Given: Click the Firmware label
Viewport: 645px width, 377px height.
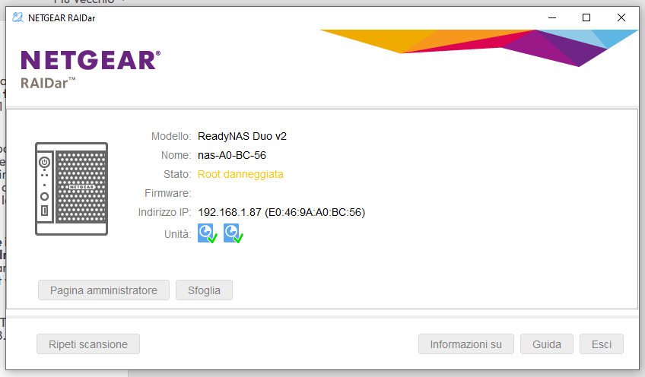Looking at the screenshot, I should coord(168,193).
